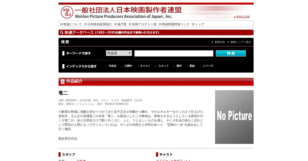
Task: Expand the 作品名 search-type dropdown
Action: [119, 53]
